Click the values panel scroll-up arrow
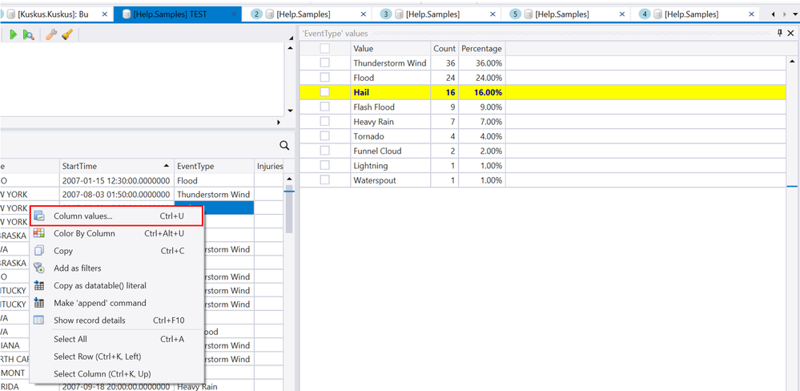The width and height of the screenshot is (800, 391). 792,61
